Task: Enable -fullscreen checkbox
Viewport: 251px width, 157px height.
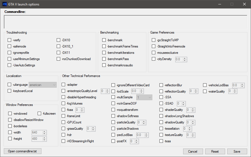Action: tap(40, 114)
